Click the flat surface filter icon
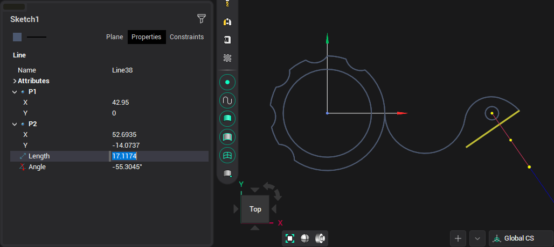The image size is (554, 247). click(x=227, y=118)
